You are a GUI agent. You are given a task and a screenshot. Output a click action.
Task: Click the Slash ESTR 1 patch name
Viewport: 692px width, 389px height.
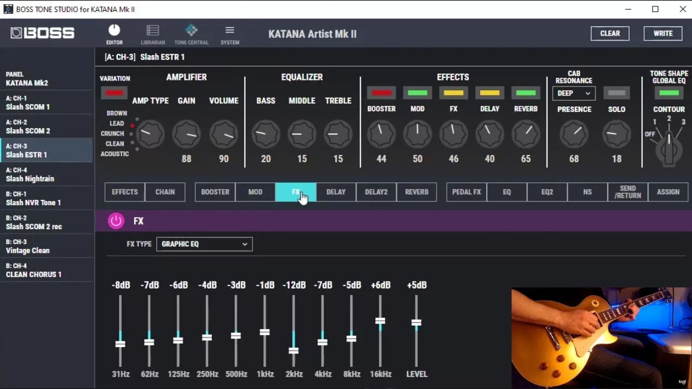[x=162, y=57]
